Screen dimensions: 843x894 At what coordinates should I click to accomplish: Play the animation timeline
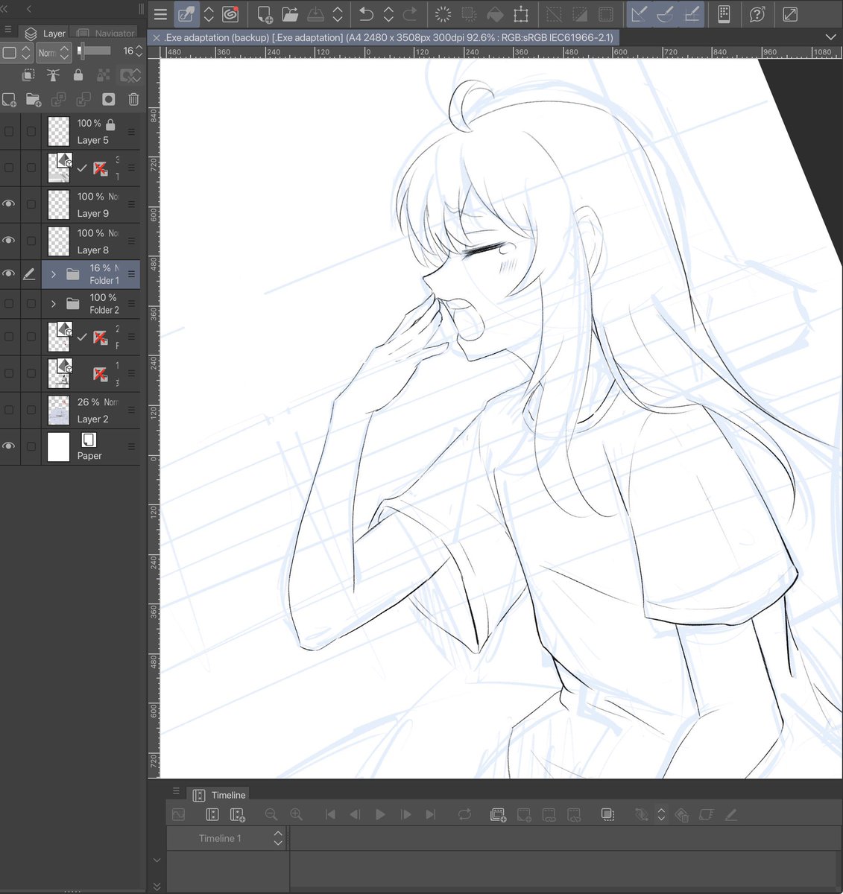click(380, 815)
